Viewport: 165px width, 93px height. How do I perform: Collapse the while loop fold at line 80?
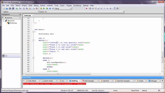[33, 40]
